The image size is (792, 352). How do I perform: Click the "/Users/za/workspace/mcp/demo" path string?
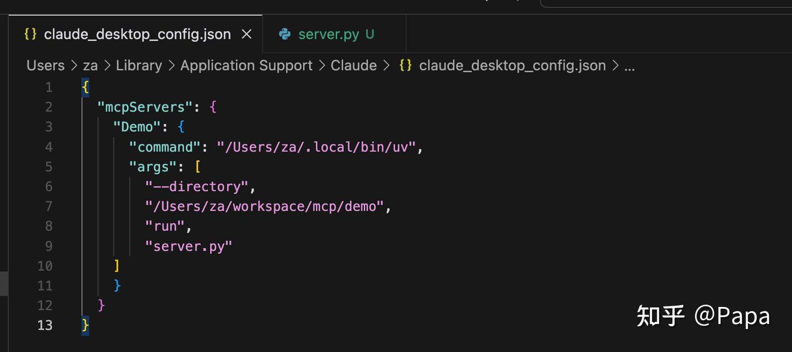(265, 206)
